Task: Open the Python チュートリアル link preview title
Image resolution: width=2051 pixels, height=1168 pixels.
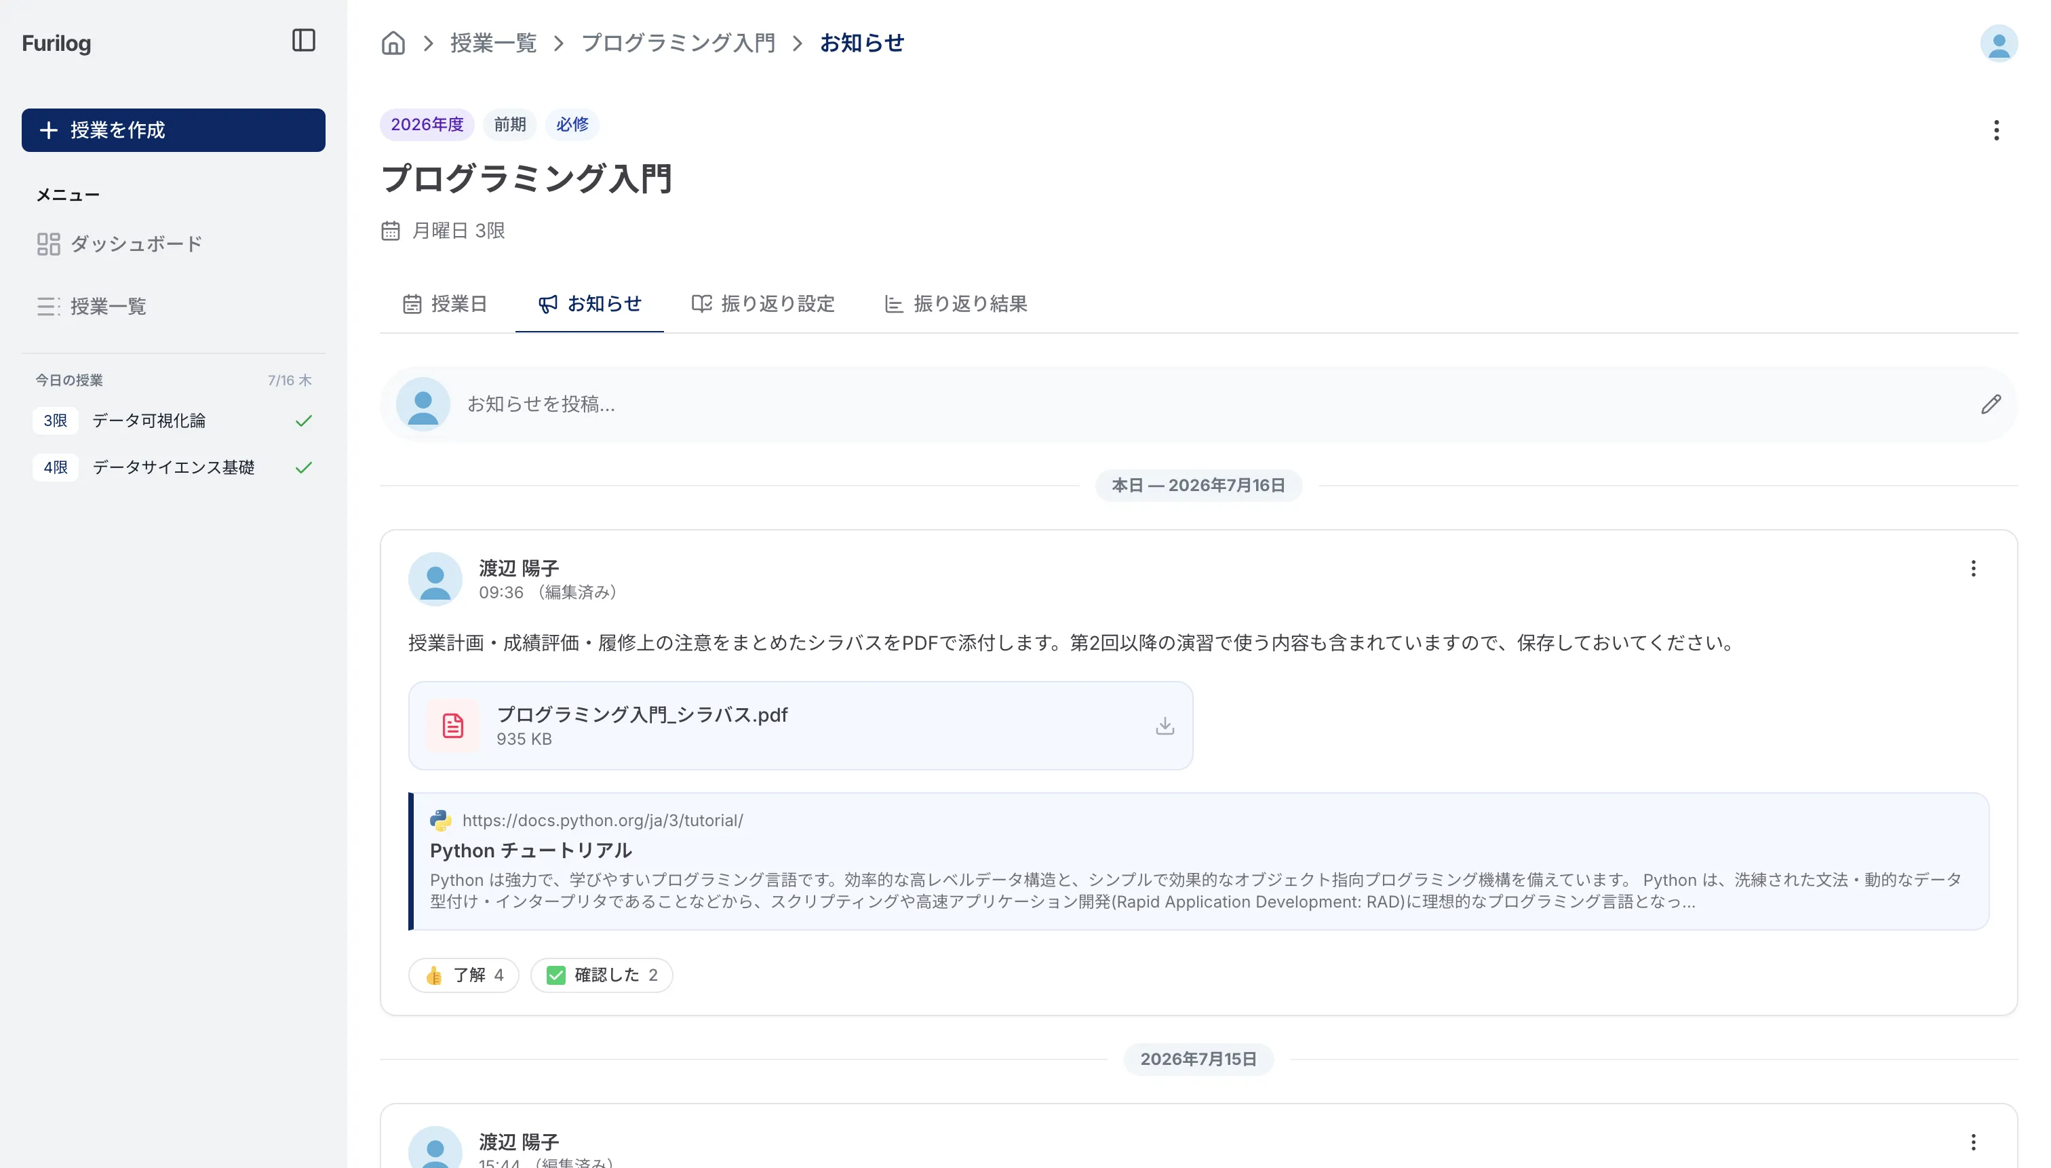Action: pyautogui.click(x=531, y=851)
